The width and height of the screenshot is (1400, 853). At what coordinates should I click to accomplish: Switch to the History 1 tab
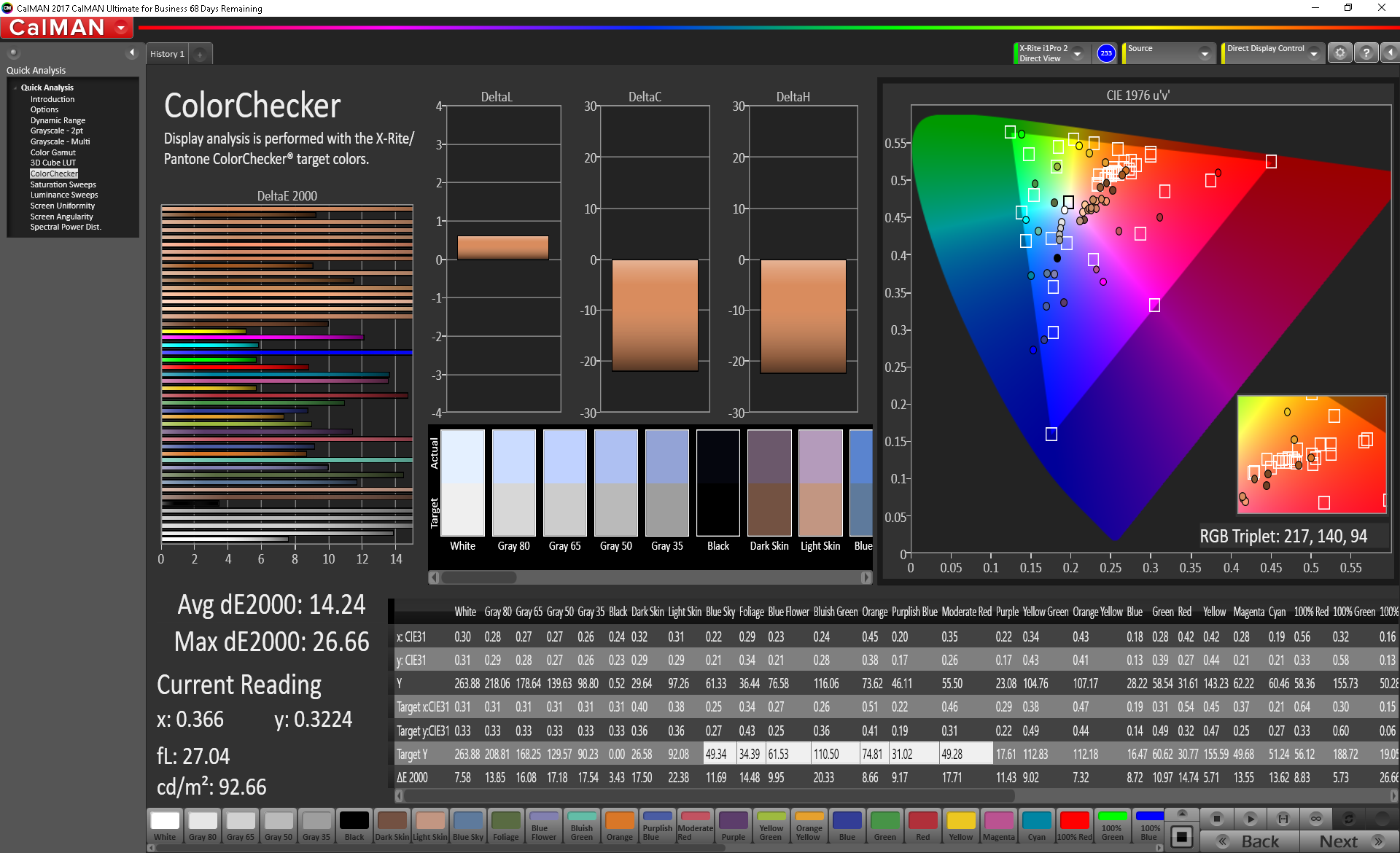(x=167, y=54)
